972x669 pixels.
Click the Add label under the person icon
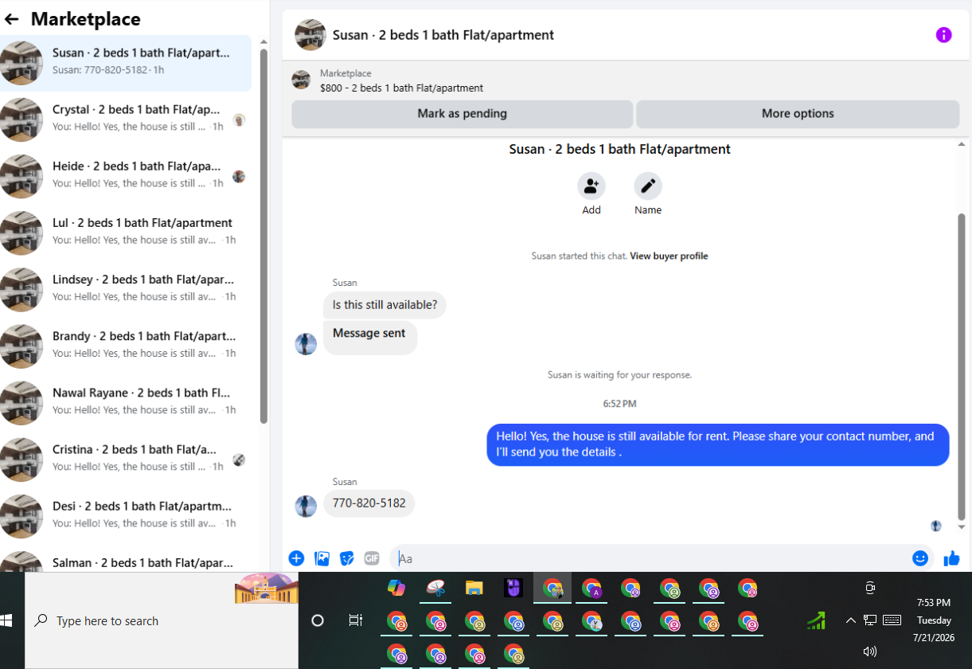point(591,210)
